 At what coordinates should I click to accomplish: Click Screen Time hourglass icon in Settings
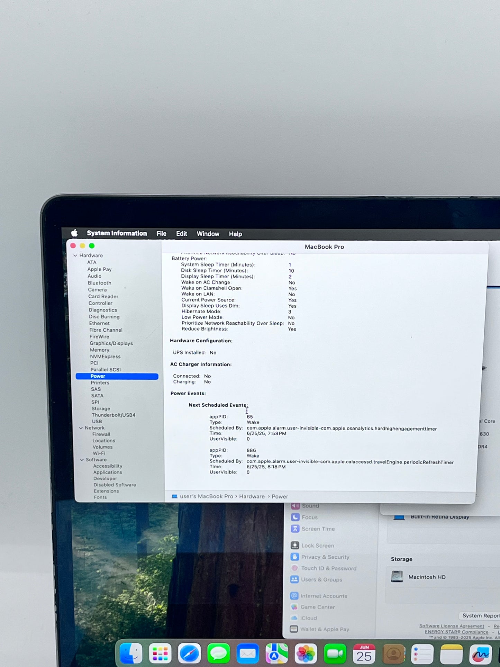[x=295, y=529]
